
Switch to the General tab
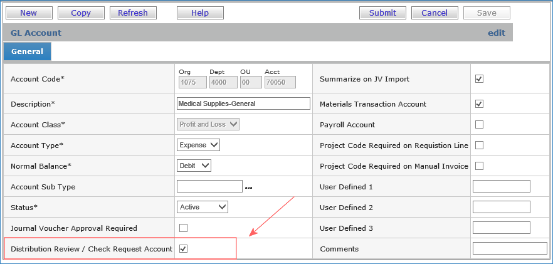click(x=27, y=51)
